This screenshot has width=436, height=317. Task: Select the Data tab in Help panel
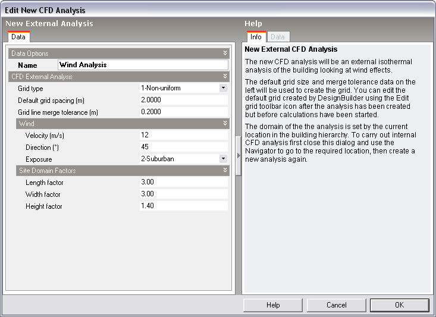coord(277,37)
